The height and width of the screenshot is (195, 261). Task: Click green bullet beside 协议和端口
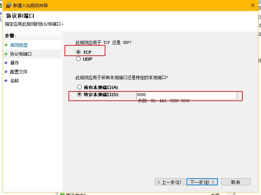[x=6, y=54]
